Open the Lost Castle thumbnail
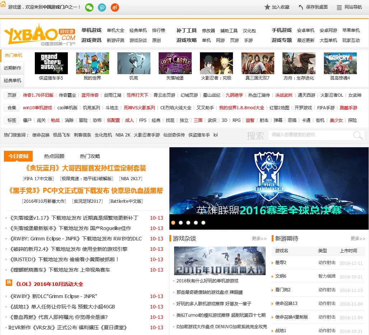The height and width of the screenshot is (335, 369). [175, 63]
